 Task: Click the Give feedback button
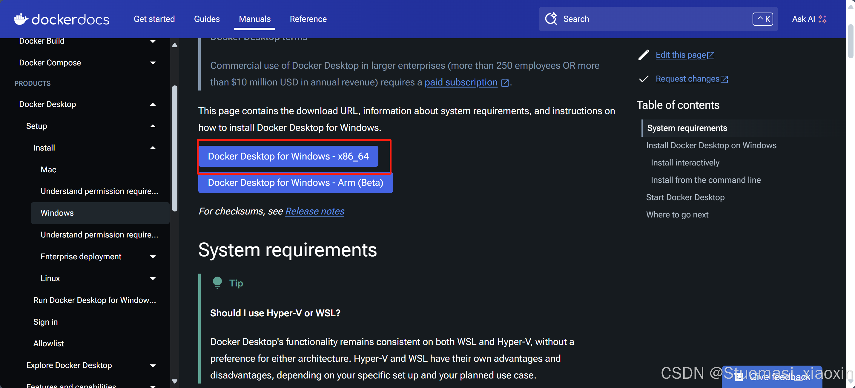(772, 377)
